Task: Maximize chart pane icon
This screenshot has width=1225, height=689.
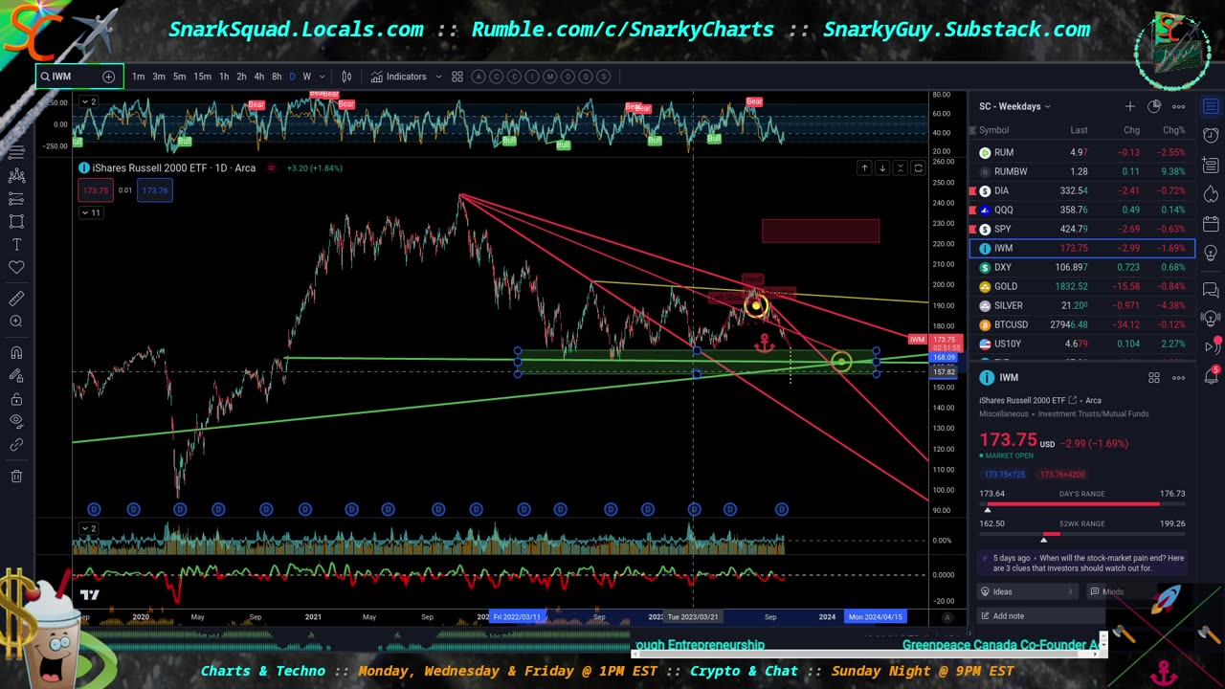Action: (x=918, y=168)
